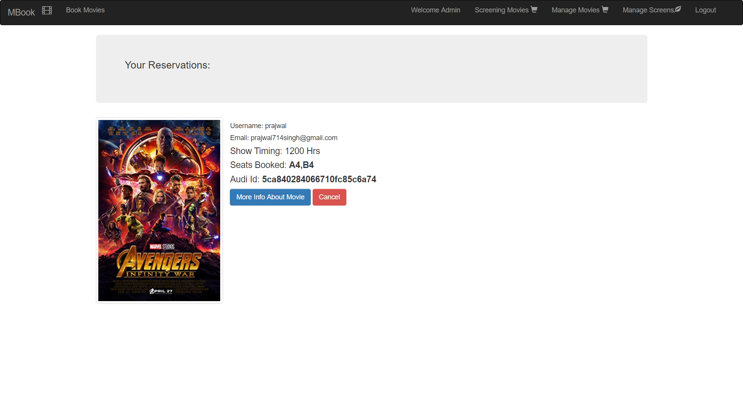Viewport: 743px width, 418px height.
Task: Log out using the Logout link
Action: pyautogui.click(x=705, y=10)
